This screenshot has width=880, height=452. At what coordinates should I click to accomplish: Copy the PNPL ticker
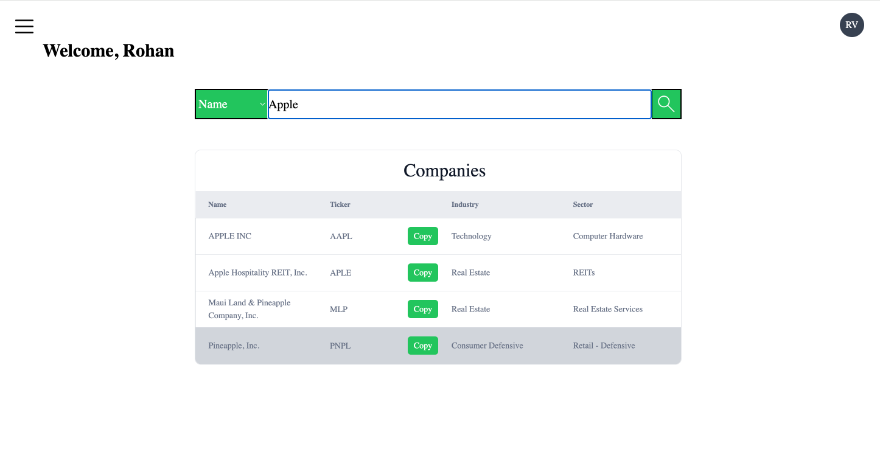(423, 346)
